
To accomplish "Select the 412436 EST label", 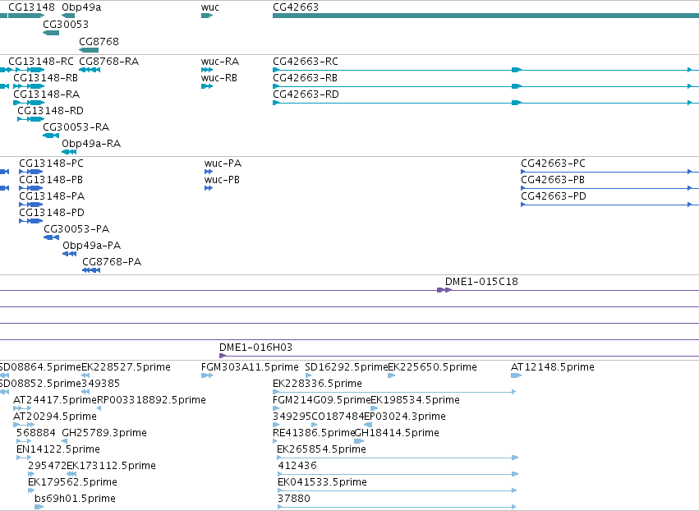I will (297, 466).
